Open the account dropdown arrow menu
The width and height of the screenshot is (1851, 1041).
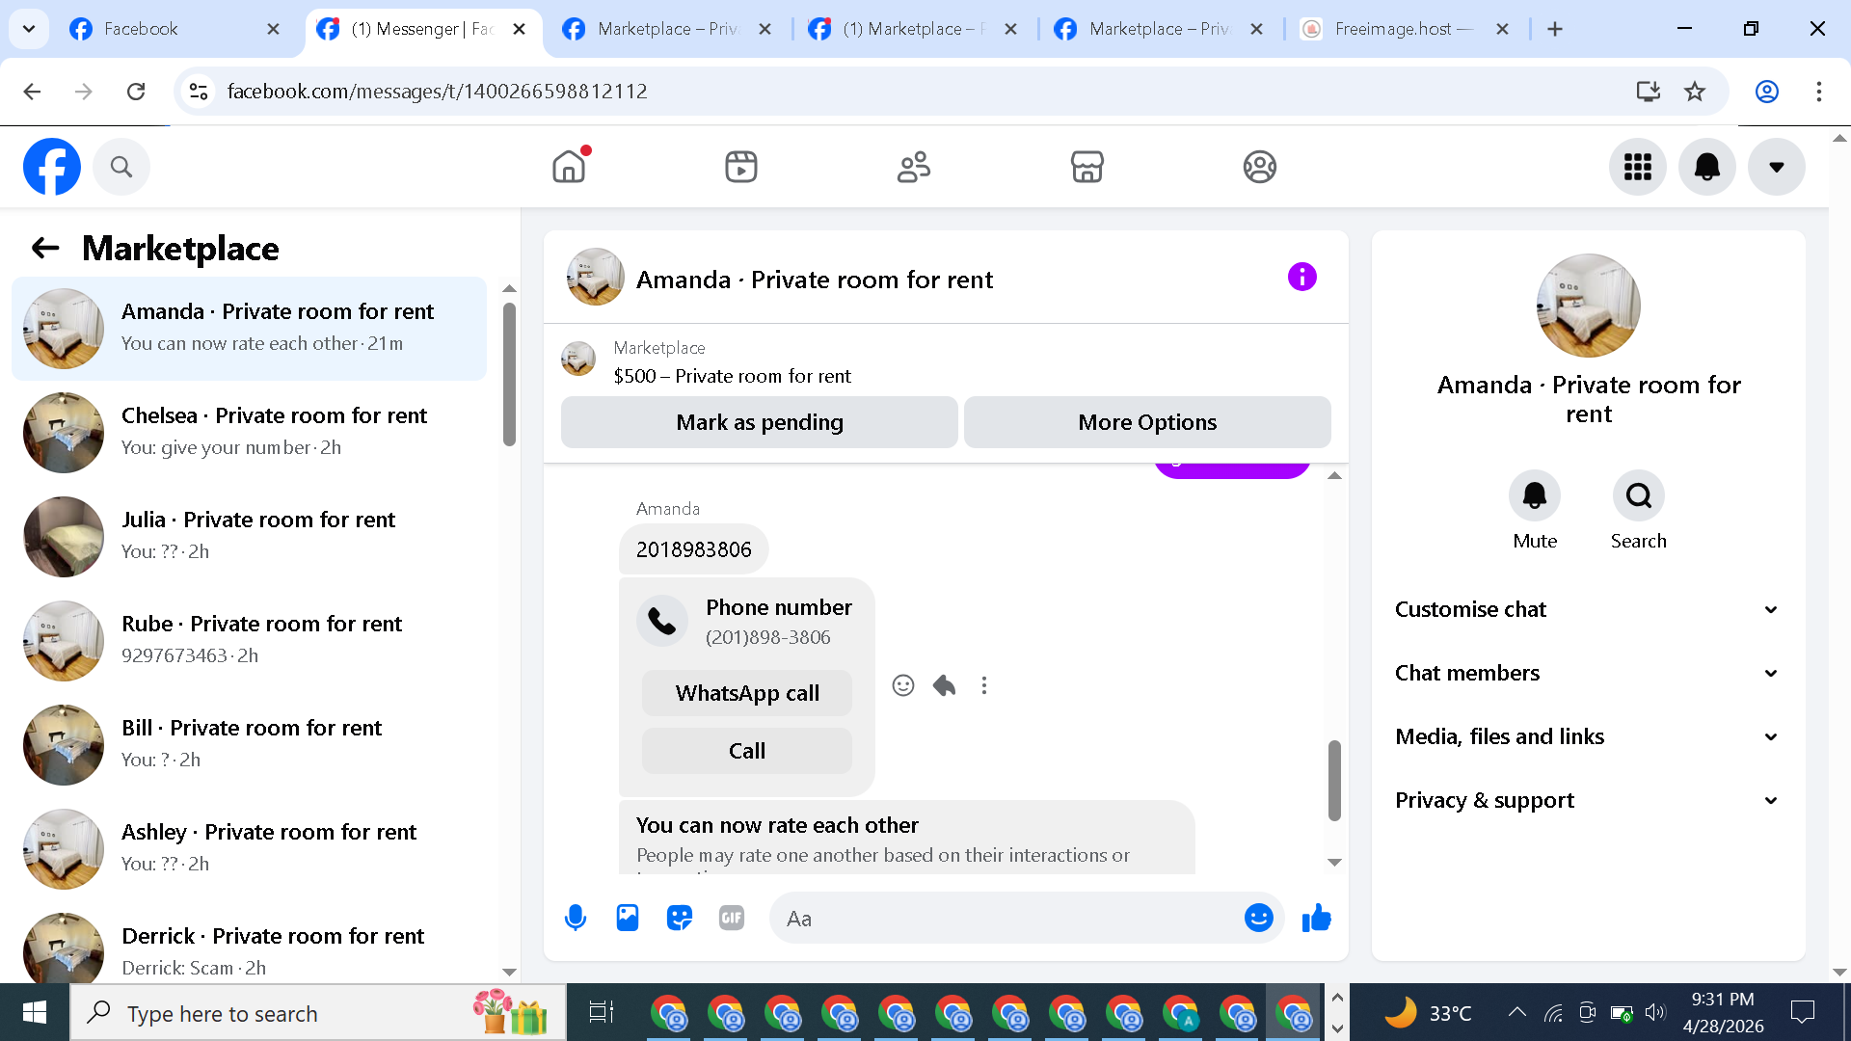[1776, 167]
